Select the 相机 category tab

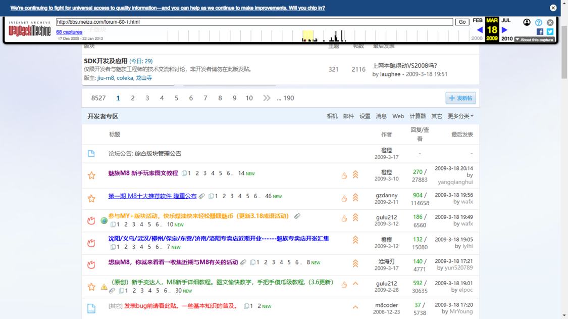[x=332, y=116]
